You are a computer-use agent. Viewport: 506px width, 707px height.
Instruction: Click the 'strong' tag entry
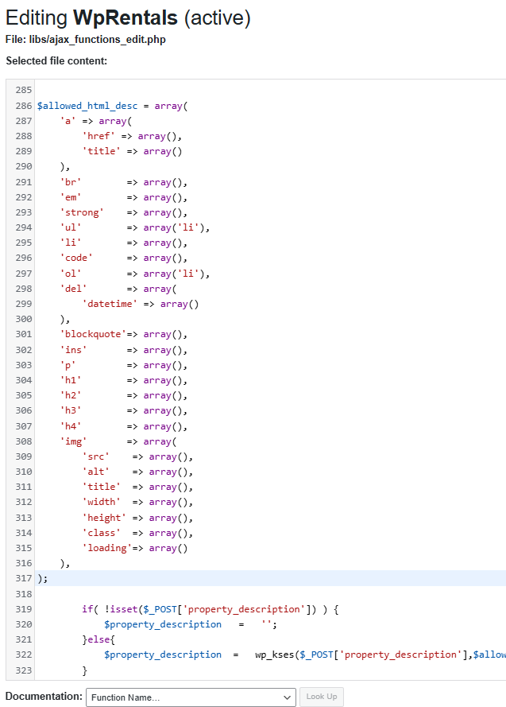pos(82,212)
